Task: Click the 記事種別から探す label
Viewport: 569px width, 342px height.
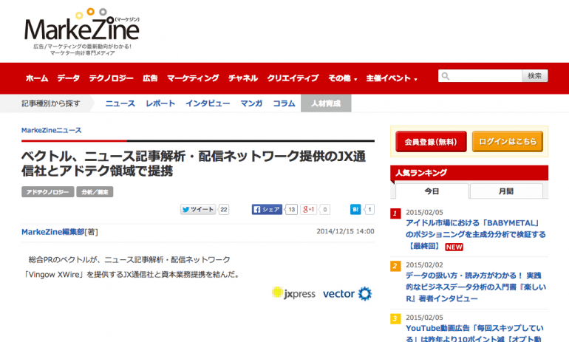Action: [51, 103]
